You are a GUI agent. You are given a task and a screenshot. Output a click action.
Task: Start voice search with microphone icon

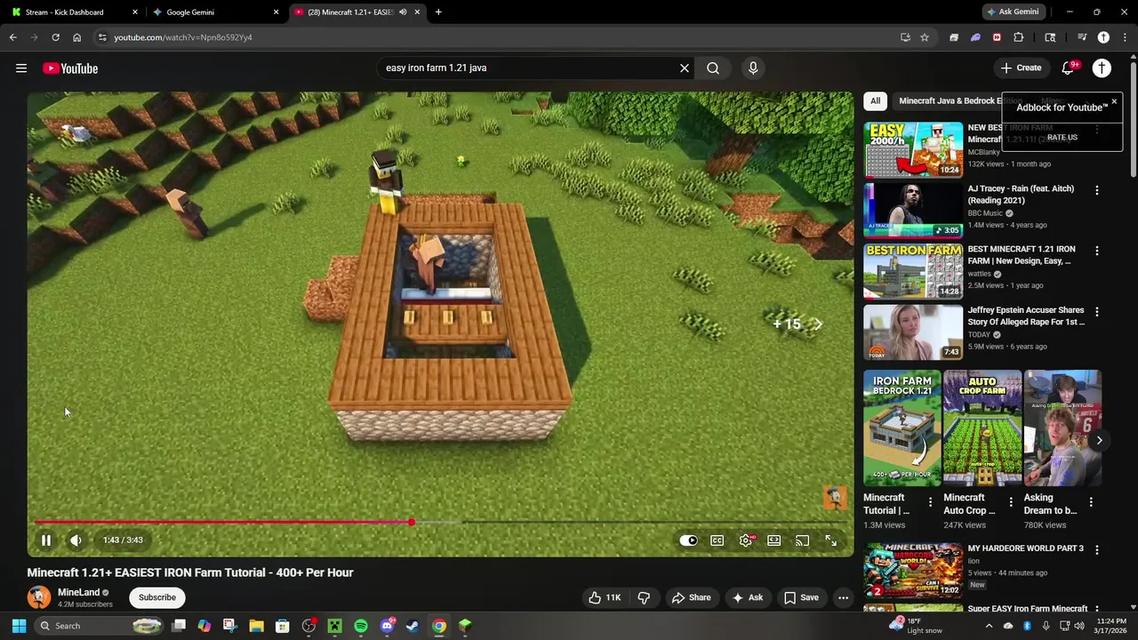(753, 68)
